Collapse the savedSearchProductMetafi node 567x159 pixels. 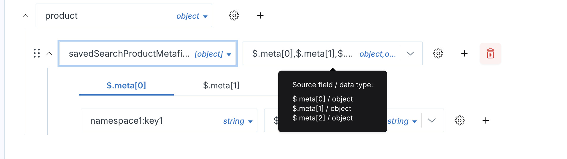point(49,53)
